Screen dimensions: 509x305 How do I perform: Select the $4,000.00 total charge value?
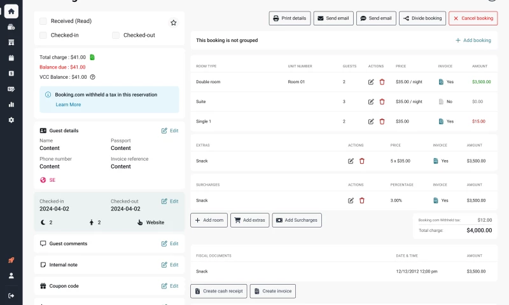tap(479, 231)
